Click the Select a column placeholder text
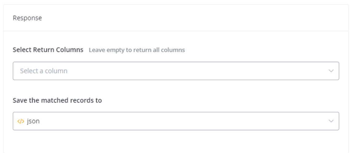 [44, 71]
